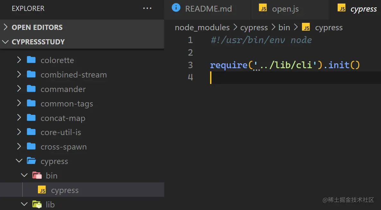Expand the combined-stream folder chevron

19,75
